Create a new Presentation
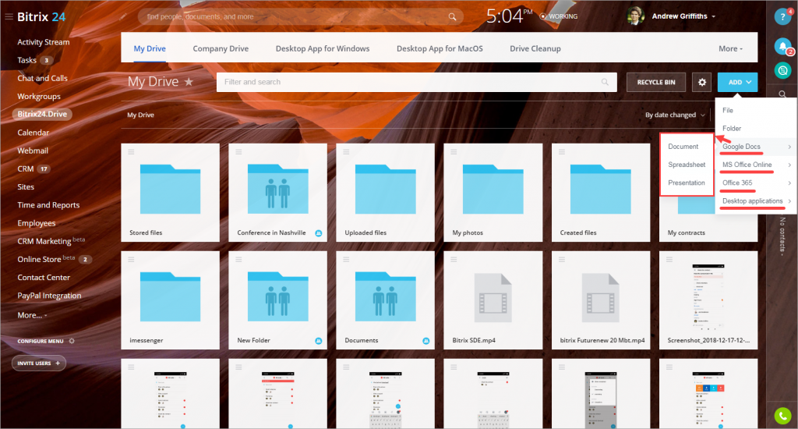This screenshot has height=429, width=798. (x=687, y=183)
